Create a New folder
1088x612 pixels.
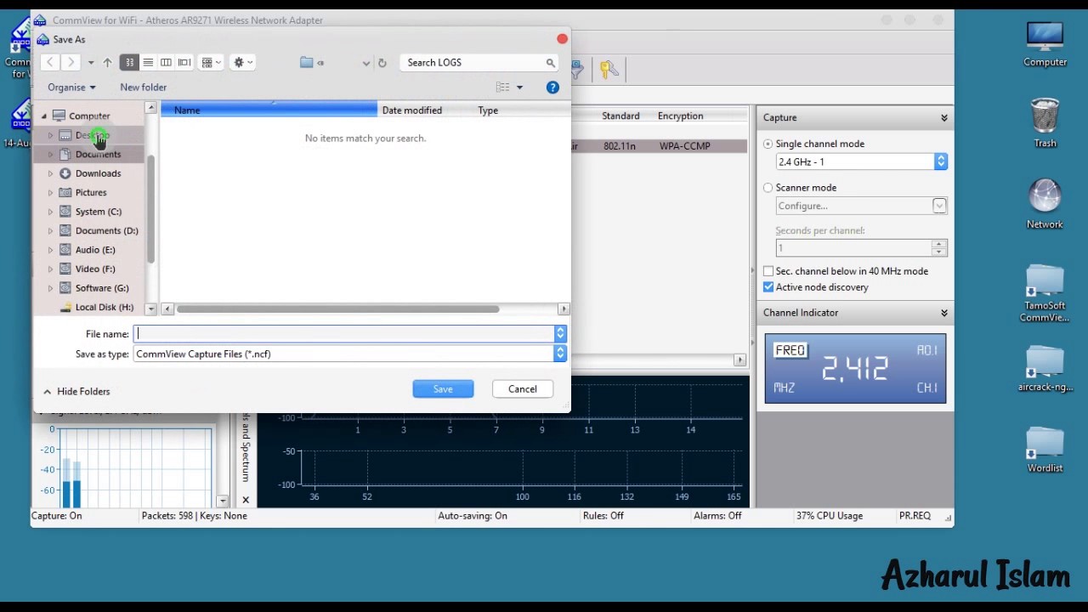click(x=144, y=87)
